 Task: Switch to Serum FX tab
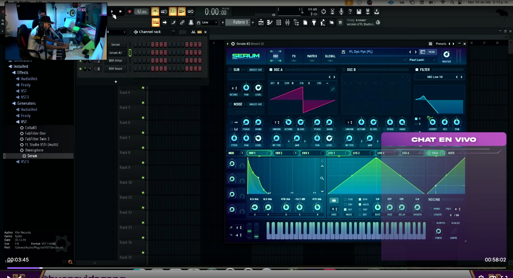(294, 56)
